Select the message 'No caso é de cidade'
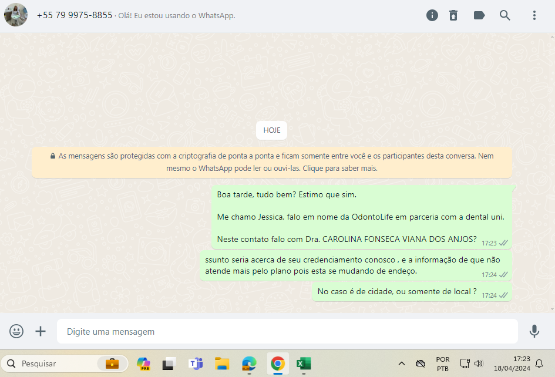555x377 pixels. (412, 292)
